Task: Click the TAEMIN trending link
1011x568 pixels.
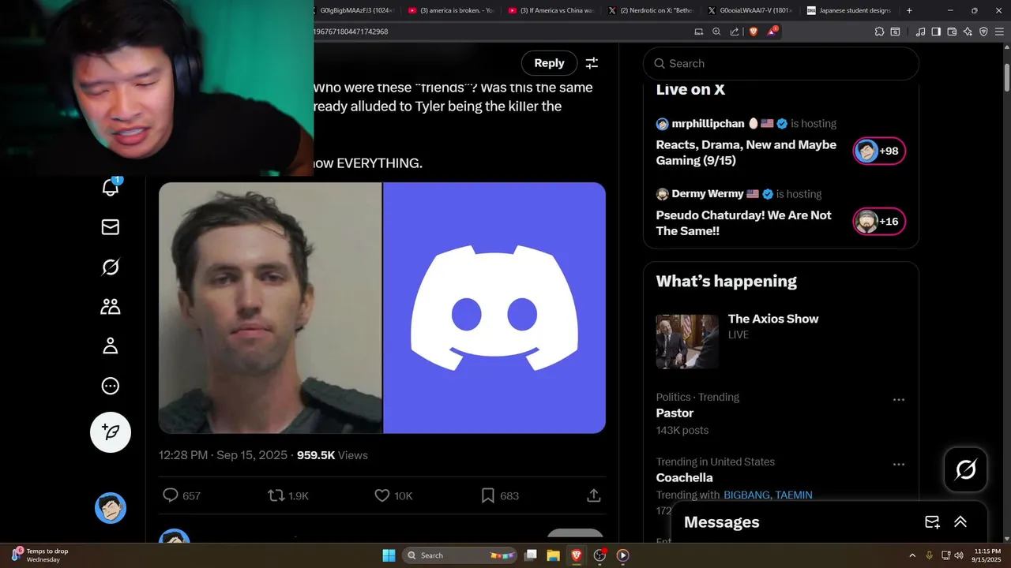Action: tap(794, 495)
